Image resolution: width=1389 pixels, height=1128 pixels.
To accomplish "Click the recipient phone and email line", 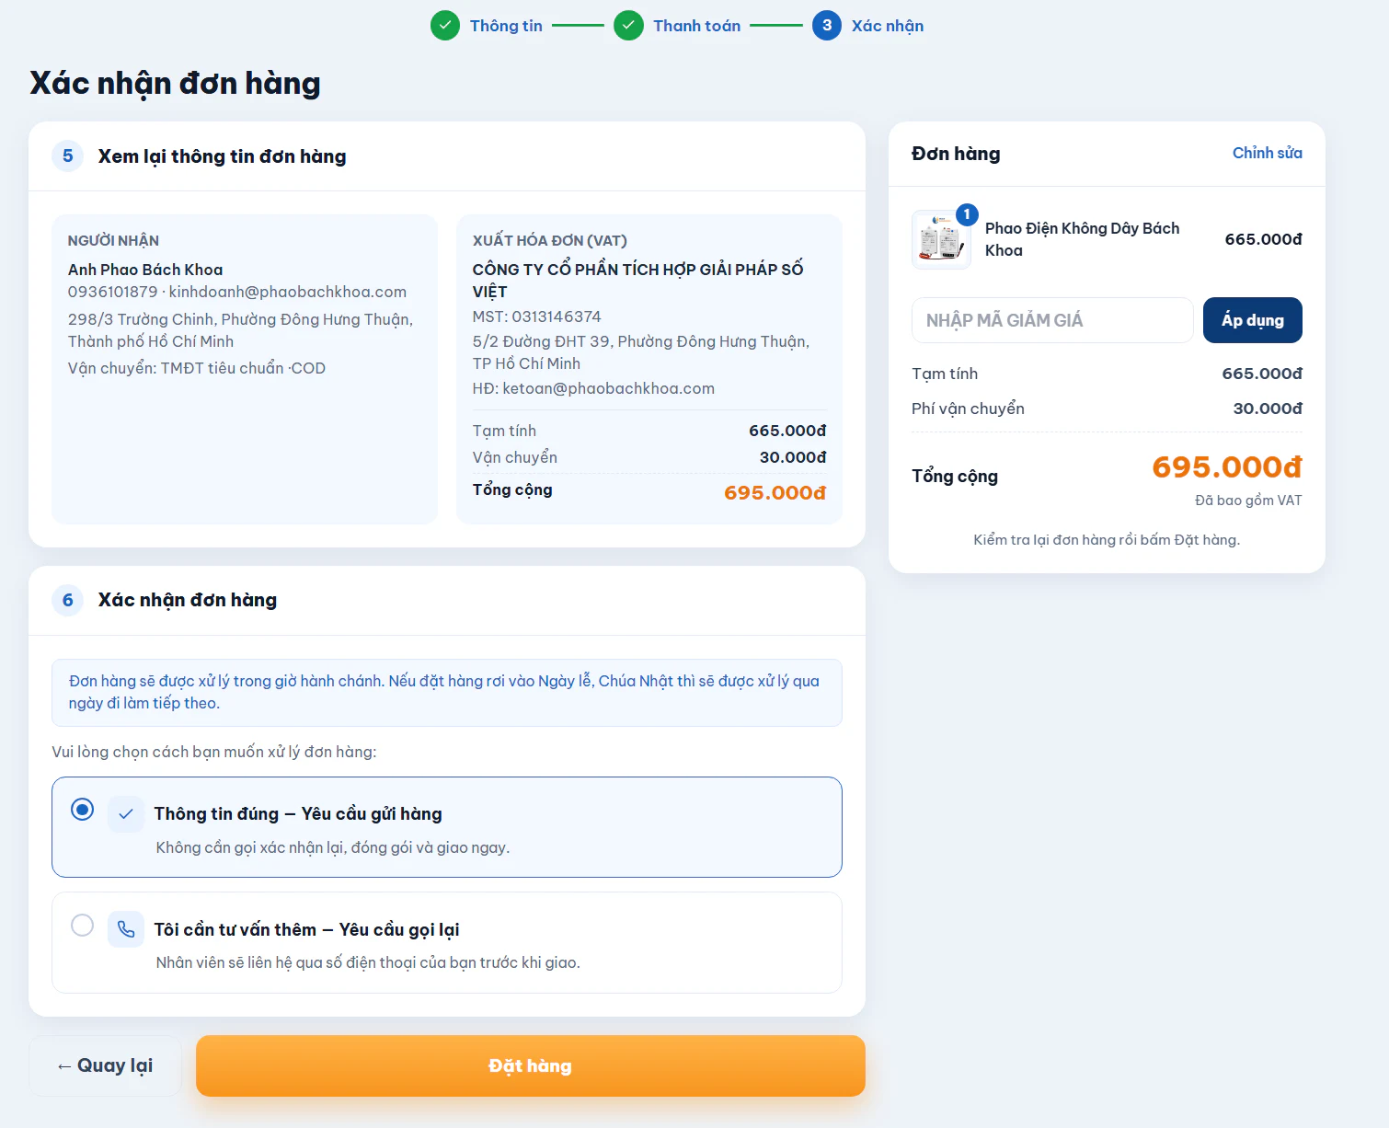I will tap(237, 292).
